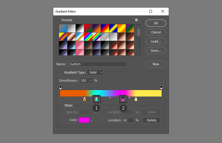Open the Gradient Type dropdown

[95, 73]
